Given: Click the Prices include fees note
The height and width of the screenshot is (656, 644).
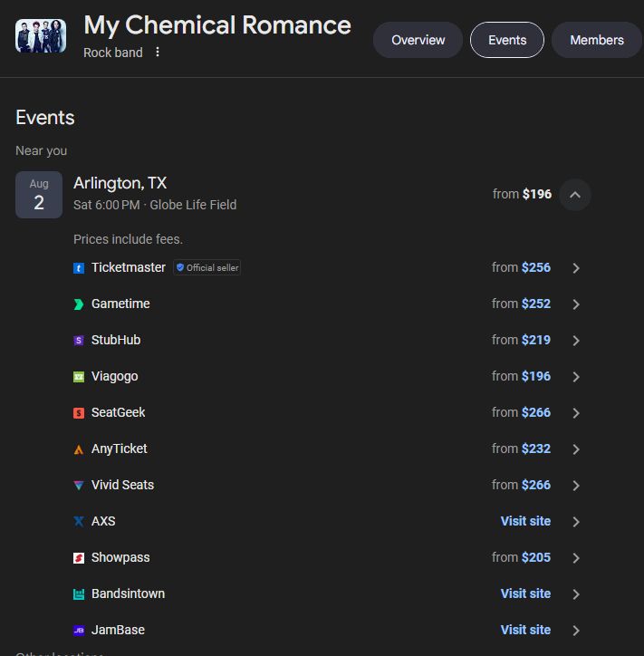Looking at the screenshot, I should tap(128, 239).
